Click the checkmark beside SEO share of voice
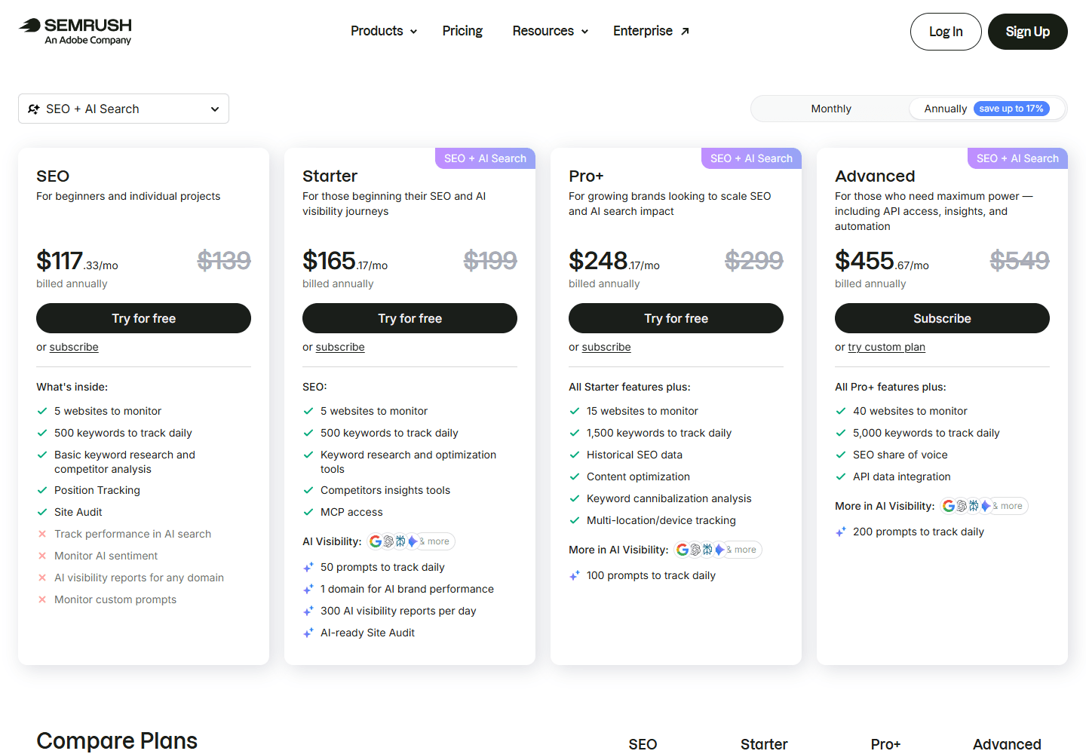 coord(841,455)
